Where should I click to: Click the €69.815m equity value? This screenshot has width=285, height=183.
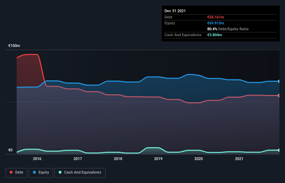[x=216, y=23]
